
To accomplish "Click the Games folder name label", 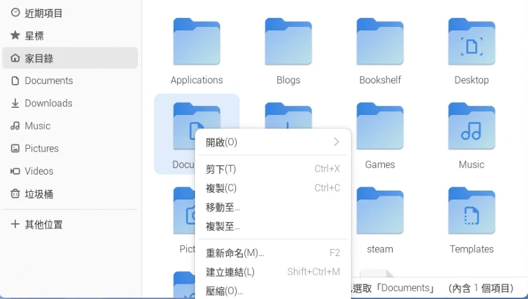I will tap(380, 165).
